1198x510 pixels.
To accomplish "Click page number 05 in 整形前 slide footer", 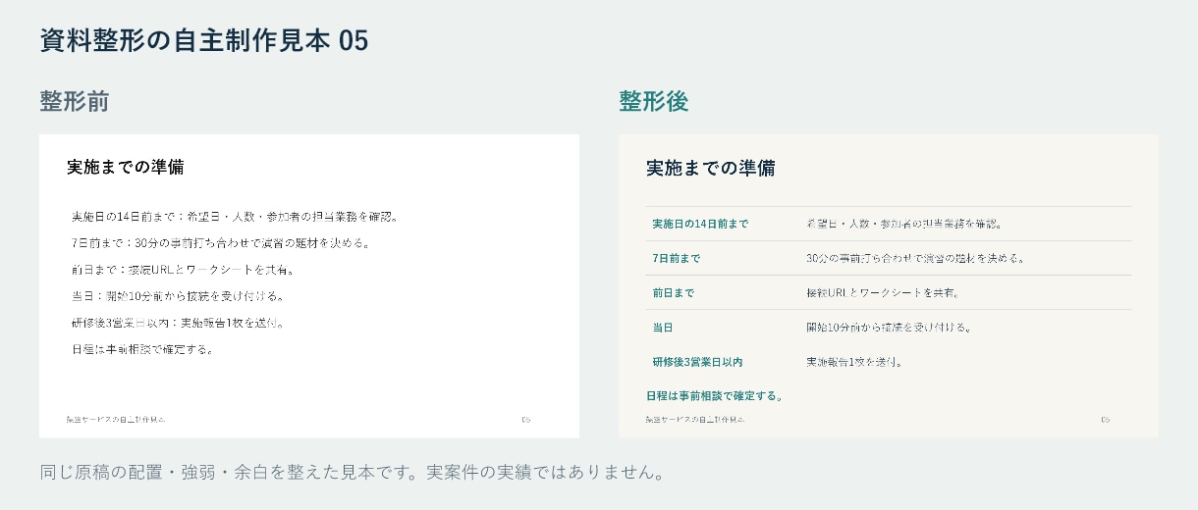I will coord(526,420).
